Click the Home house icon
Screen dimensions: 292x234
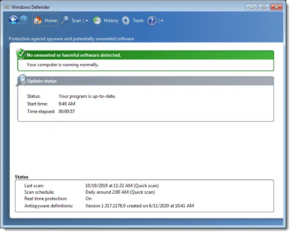pyautogui.click(x=38, y=20)
